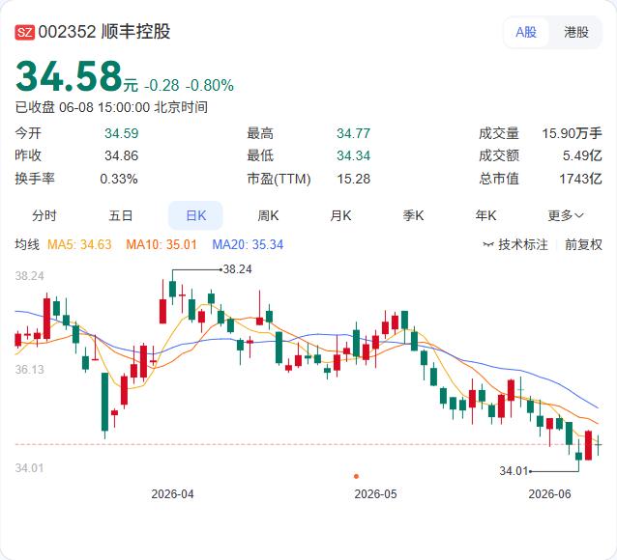Open the 年K yearly candlestick tab
Image resolution: width=617 pixels, height=560 pixels.
(485, 215)
